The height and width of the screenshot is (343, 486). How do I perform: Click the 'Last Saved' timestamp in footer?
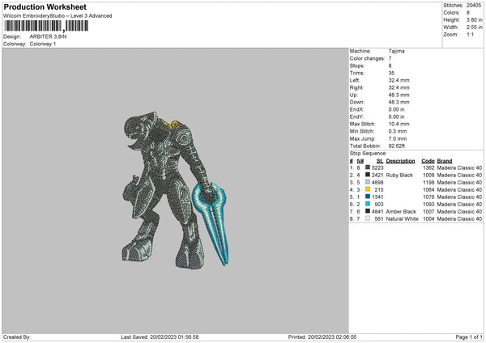point(160,337)
